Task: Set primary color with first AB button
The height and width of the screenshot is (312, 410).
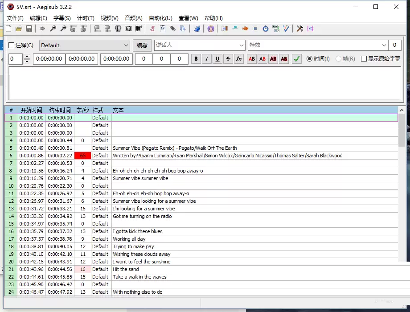Action: coord(252,59)
